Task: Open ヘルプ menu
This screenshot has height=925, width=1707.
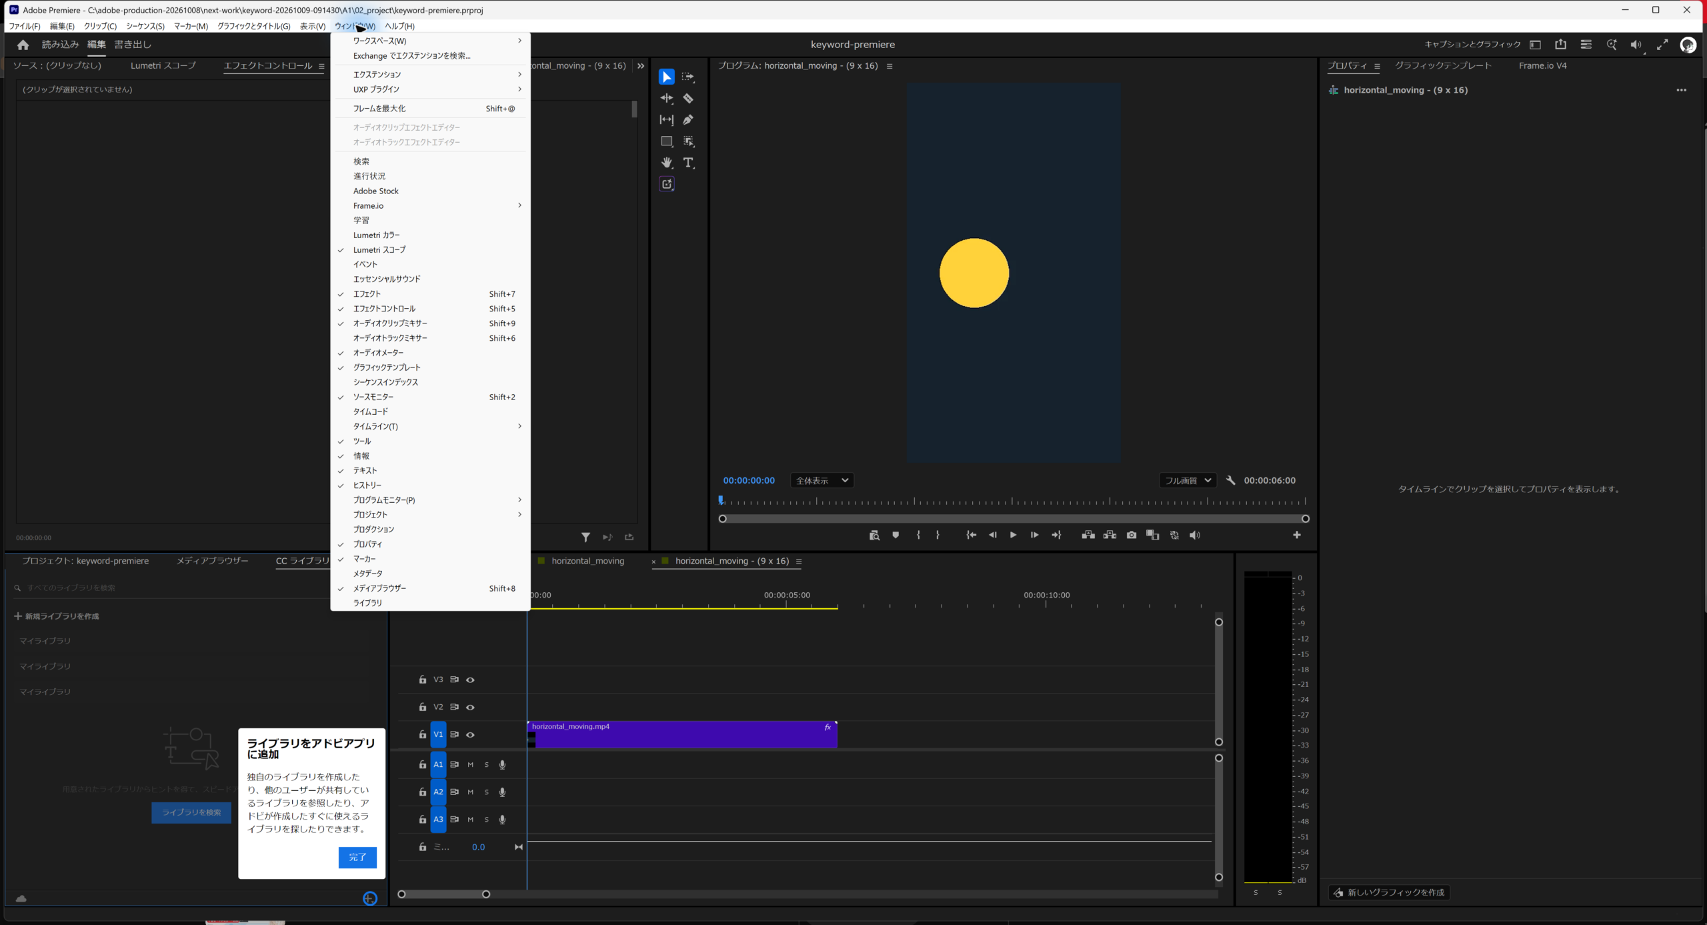Action: pyautogui.click(x=399, y=26)
